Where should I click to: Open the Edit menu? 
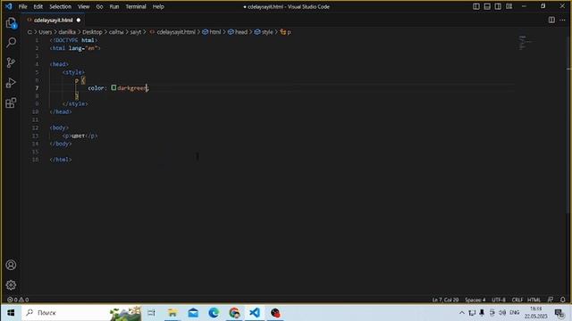click(x=38, y=6)
